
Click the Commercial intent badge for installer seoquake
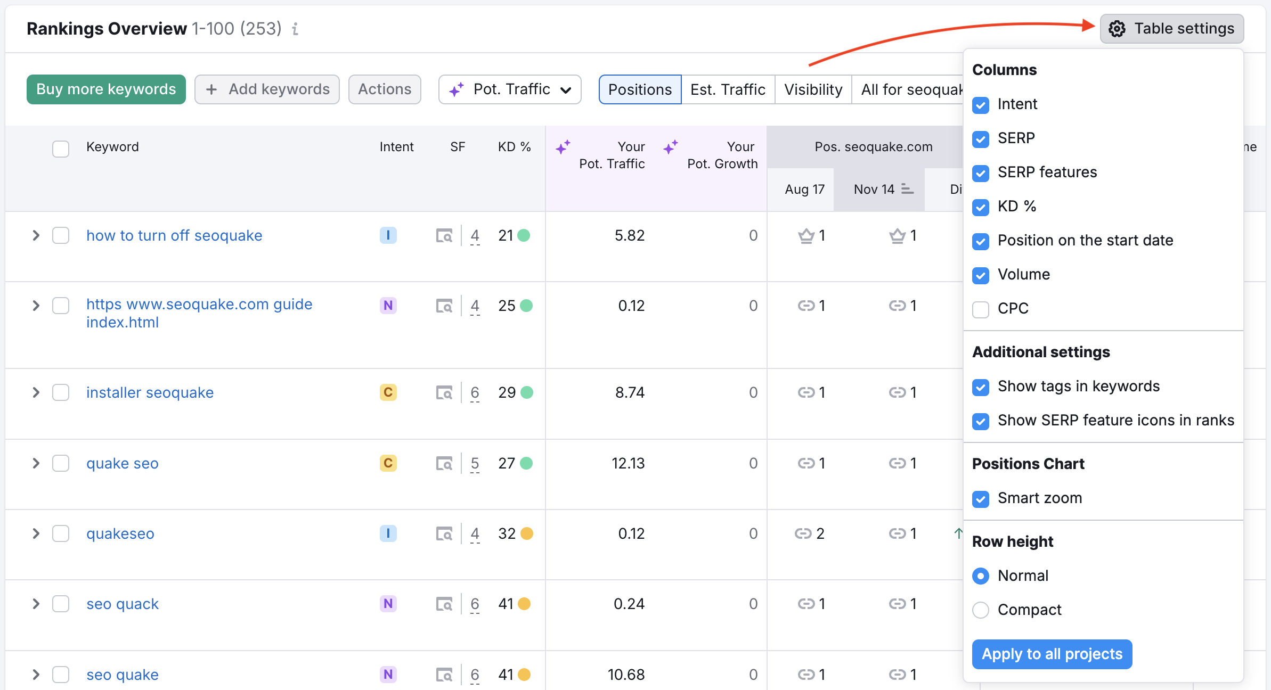coord(388,393)
